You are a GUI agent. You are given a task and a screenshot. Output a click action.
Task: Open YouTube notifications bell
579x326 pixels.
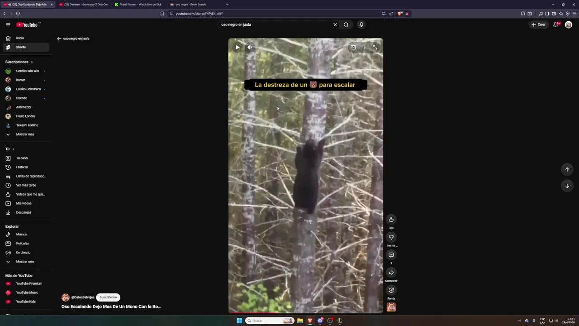(x=556, y=24)
